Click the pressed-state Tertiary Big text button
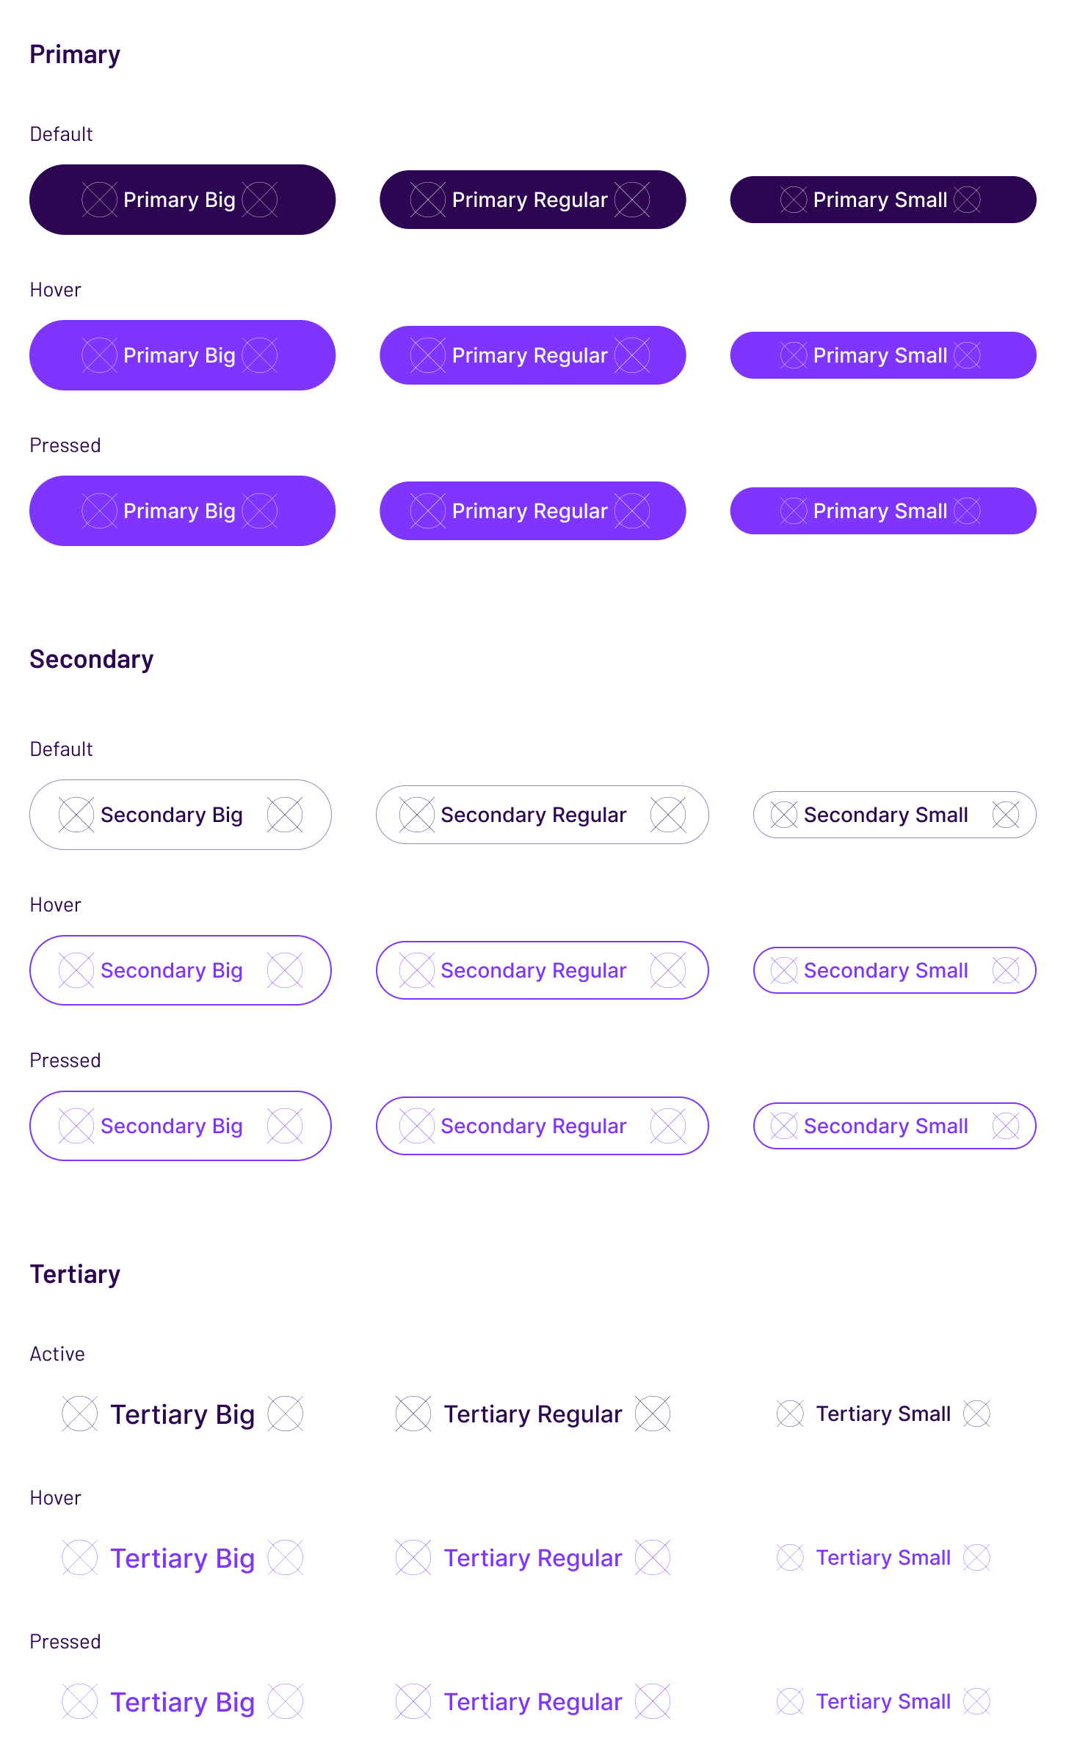Image resolution: width=1066 pixels, height=1760 pixels. 182,1701
